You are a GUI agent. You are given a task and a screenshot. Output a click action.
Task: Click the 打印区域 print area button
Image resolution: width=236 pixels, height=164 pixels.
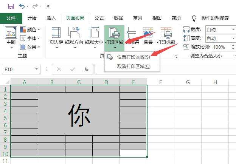click(114, 38)
